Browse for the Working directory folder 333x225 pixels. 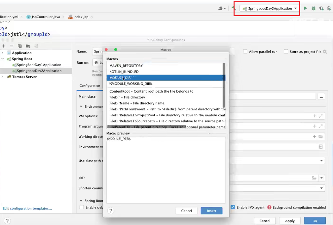pyautogui.click(x=321, y=136)
